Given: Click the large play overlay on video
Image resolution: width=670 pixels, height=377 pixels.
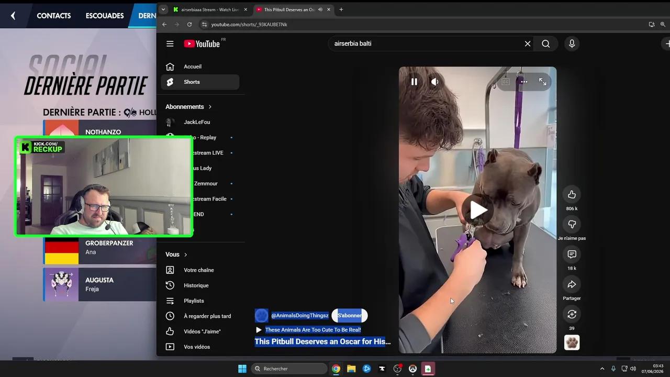Looking at the screenshot, I should (x=478, y=210).
